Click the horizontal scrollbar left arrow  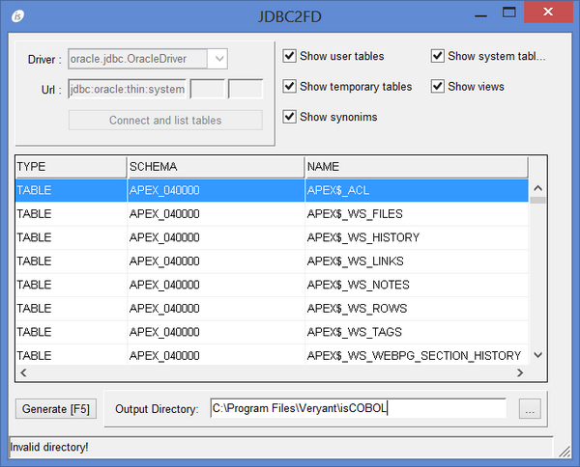23,371
